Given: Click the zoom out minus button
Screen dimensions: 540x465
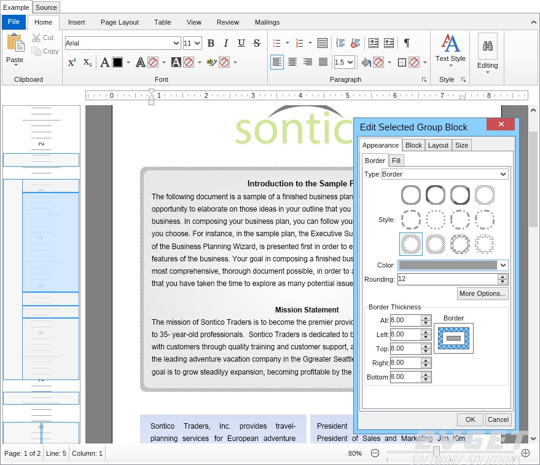Looking at the screenshot, I should click(375, 453).
